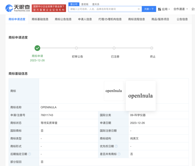Open the 商品/服务项目 tab
This screenshot has height=166, width=195.
[x=160, y=19]
